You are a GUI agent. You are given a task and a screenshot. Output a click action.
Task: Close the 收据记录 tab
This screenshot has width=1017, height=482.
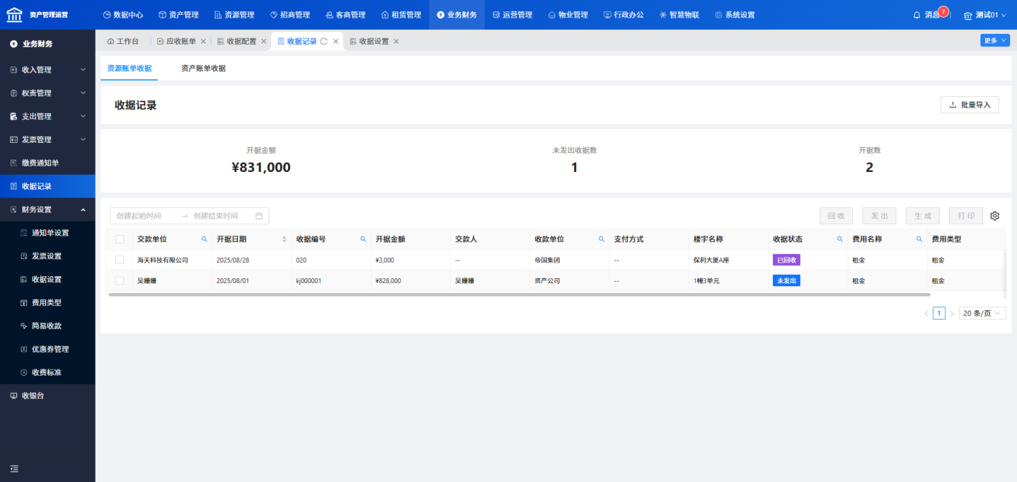click(336, 41)
